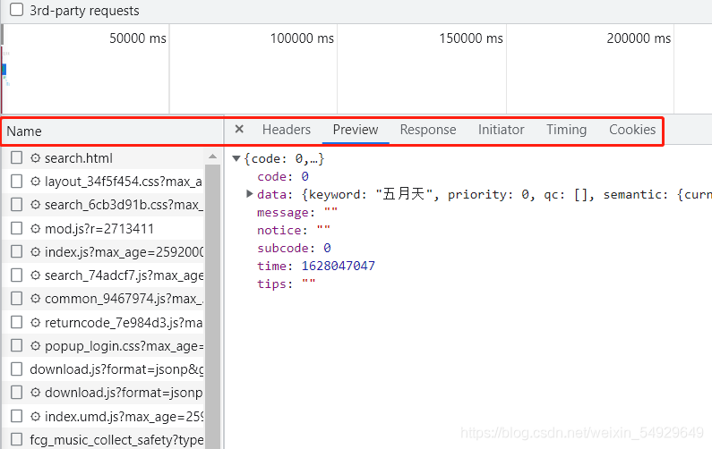The image size is (712, 449).
Task: Close the request details panel
Action: (239, 130)
